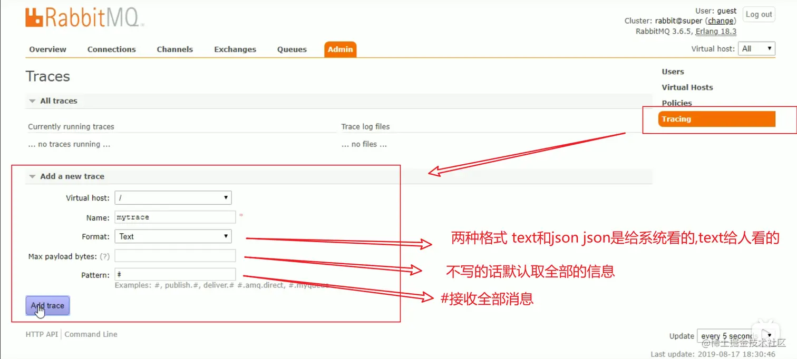Click the Add trace button

[47, 305]
